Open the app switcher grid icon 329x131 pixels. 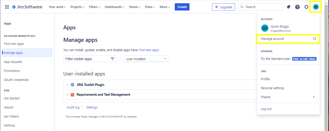tap(7, 7)
